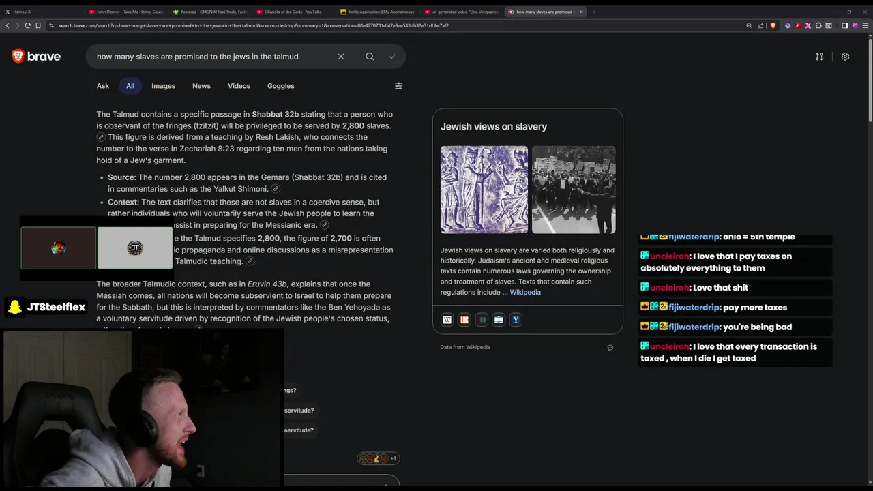Follow the Wikipedia link in the infobox
873x491 pixels.
tap(525, 293)
